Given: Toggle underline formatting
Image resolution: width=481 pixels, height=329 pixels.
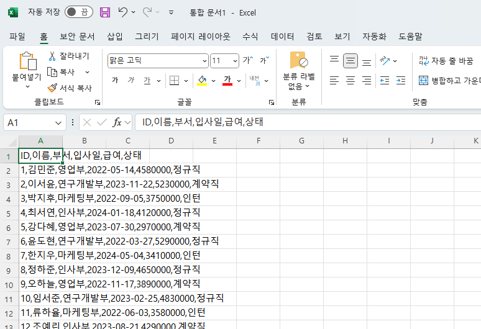Looking at the screenshot, I should (147, 80).
